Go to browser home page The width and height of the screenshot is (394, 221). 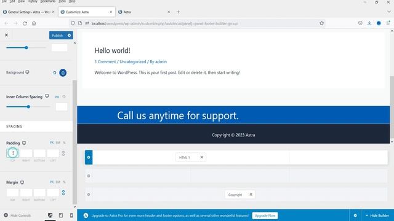pyautogui.click(x=34, y=23)
